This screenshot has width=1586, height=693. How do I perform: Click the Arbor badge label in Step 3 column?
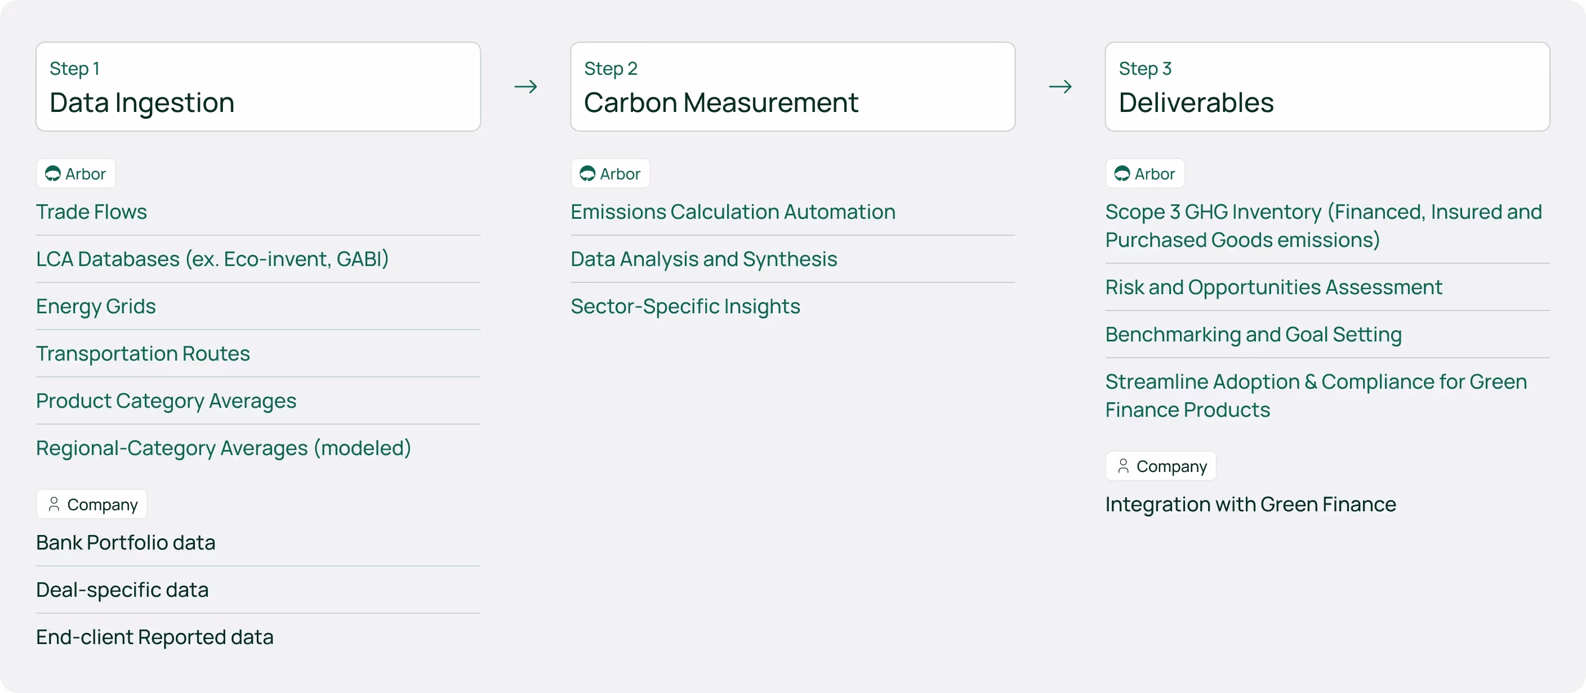pos(1144,174)
